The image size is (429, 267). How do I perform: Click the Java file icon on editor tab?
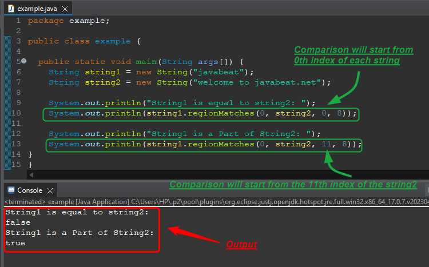[11, 9]
